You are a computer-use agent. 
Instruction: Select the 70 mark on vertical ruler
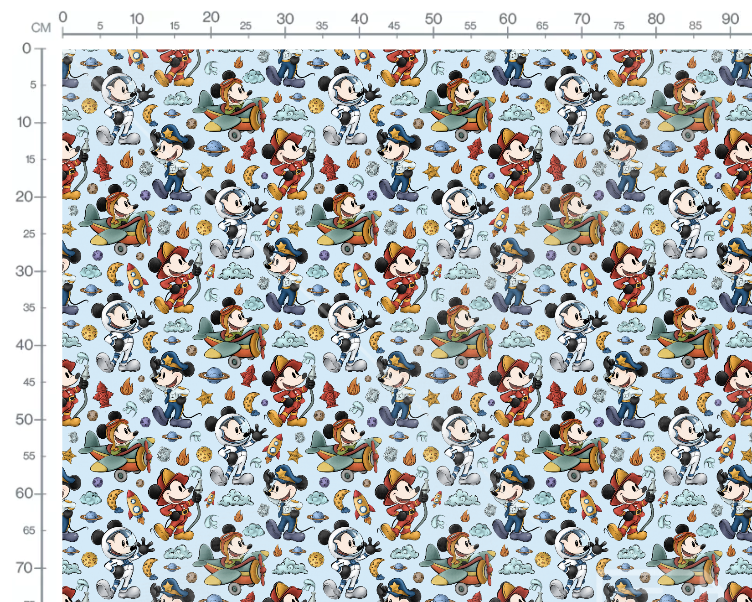[24, 568]
